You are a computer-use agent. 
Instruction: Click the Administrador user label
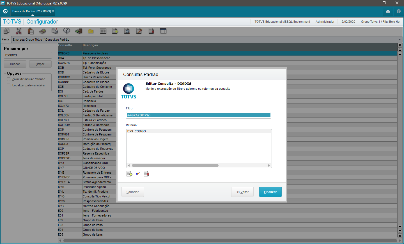coord(325,22)
